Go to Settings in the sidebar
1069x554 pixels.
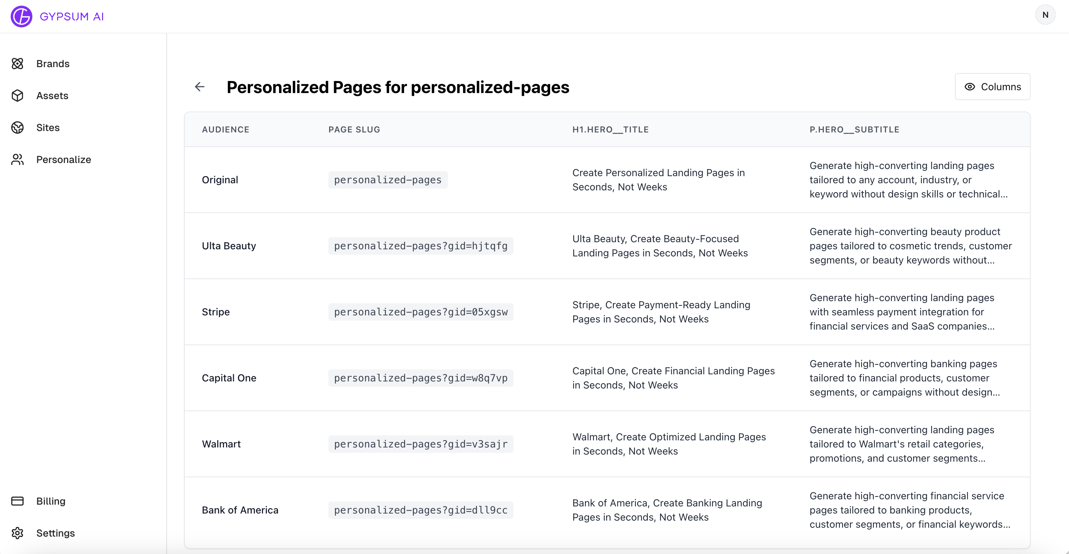(55, 533)
